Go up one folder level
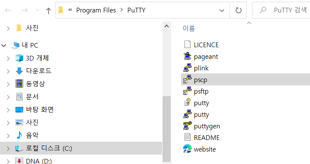The image size is (310, 164). (48, 10)
